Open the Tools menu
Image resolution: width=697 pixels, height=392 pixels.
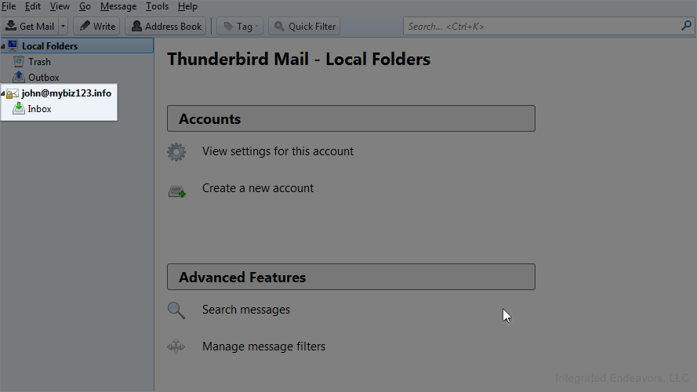[157, 6]
